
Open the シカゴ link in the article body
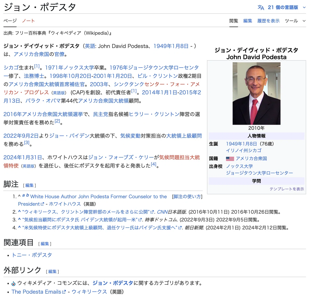click(11, 68)
